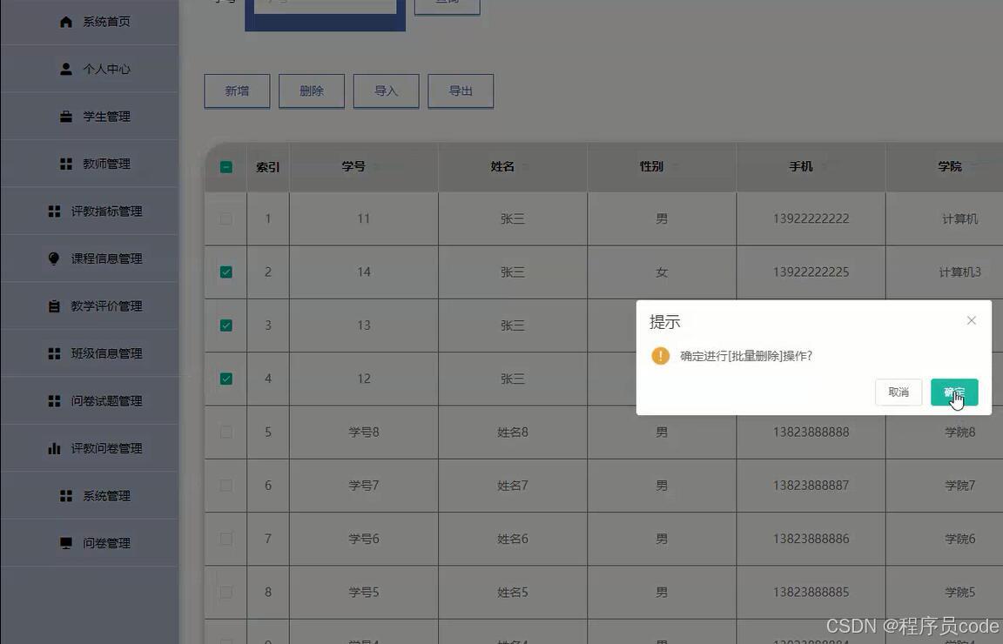Click phone number 13823888886
This screenshot has height=644, width=1003.
[811, 539]
